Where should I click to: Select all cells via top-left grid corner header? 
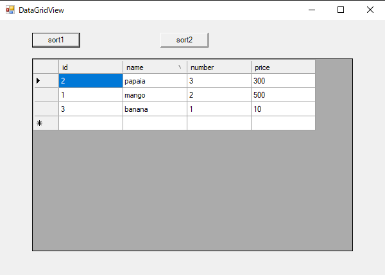point(46,67)
